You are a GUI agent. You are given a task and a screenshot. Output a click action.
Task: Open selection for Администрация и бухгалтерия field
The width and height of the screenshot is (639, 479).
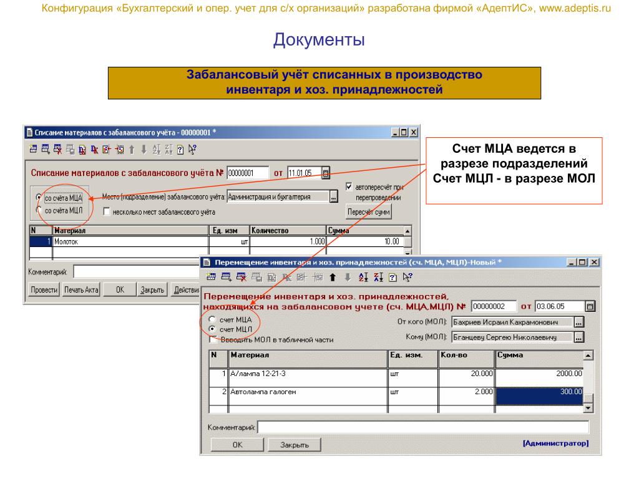pyautogui.click(x=333, y=197)
